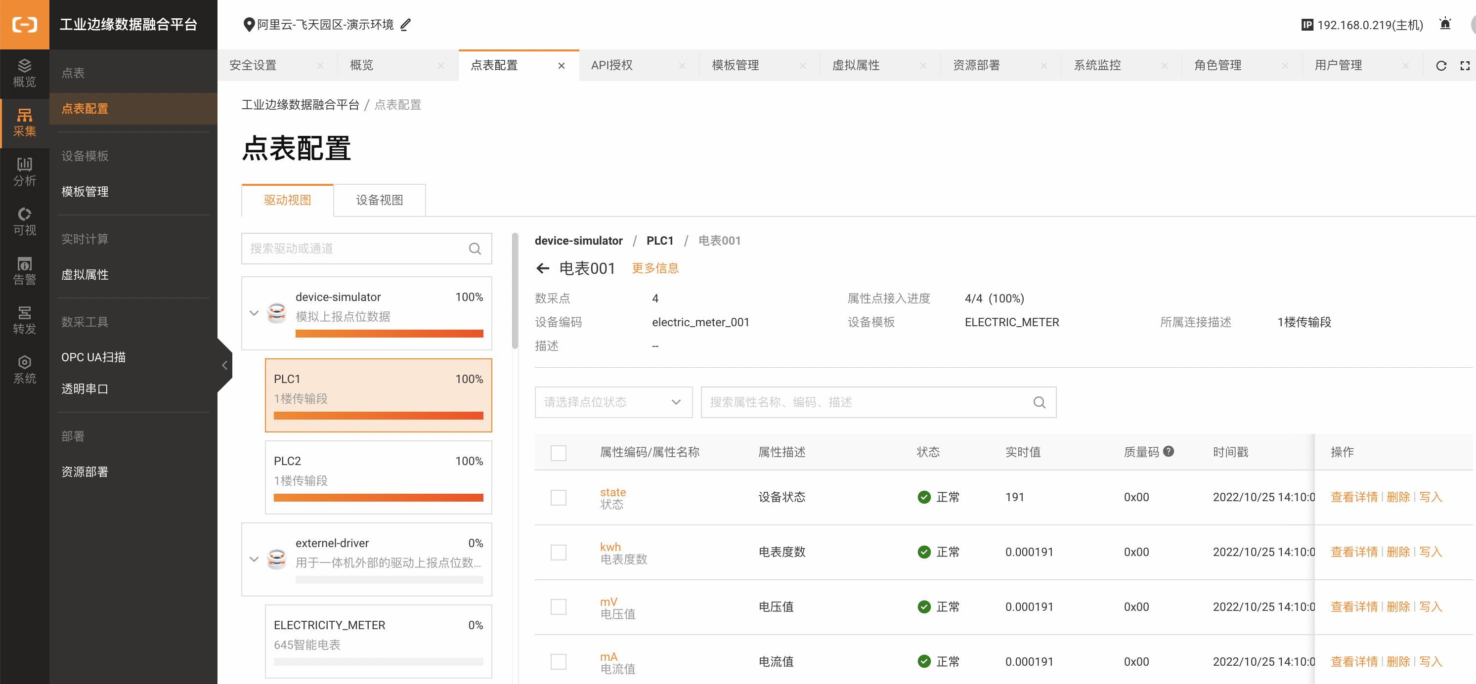Click 查看详情 for the state row

tap(1353, 497)
